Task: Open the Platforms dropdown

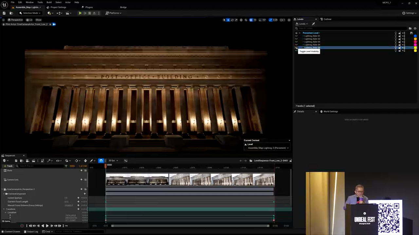Action: pyautogui.click(x=113, y=13)
